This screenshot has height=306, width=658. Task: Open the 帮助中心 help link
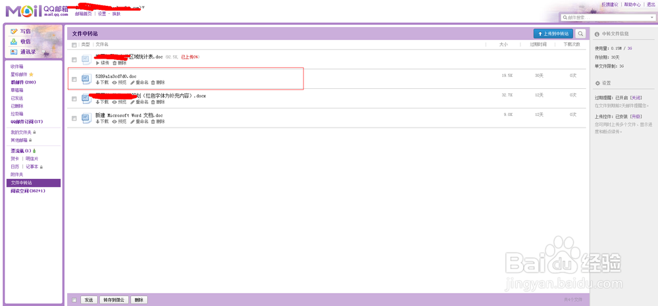[632, 5]
